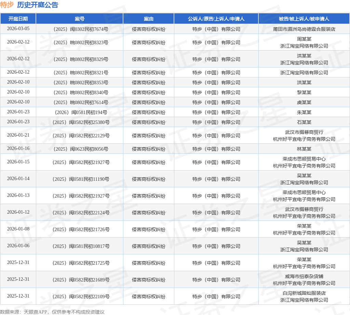
Task: Select defendant 林某某
Action: (x=304, y=149)
